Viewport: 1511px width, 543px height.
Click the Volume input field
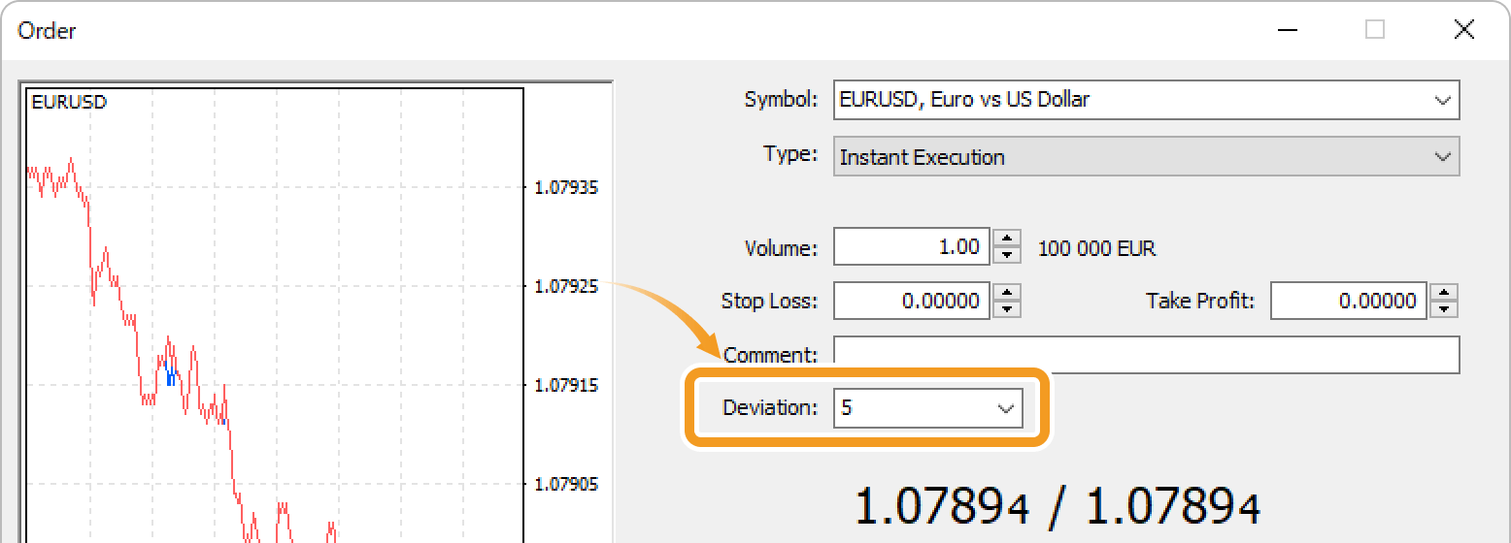click(911, 247)
